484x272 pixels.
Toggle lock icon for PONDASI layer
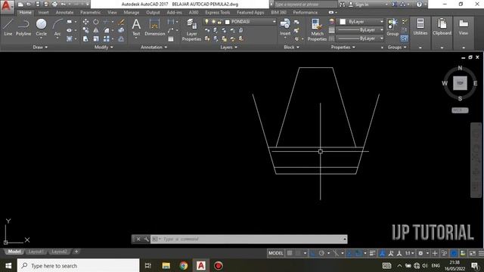(219, 22)
